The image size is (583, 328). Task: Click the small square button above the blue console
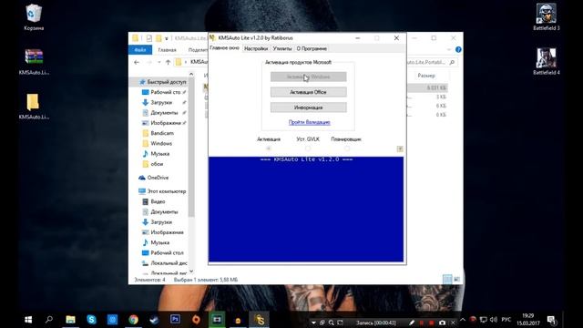point(400,149)
